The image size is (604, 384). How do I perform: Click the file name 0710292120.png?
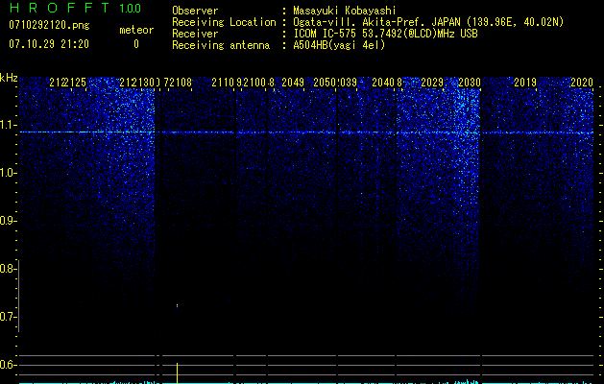click(x=49, y=26)
